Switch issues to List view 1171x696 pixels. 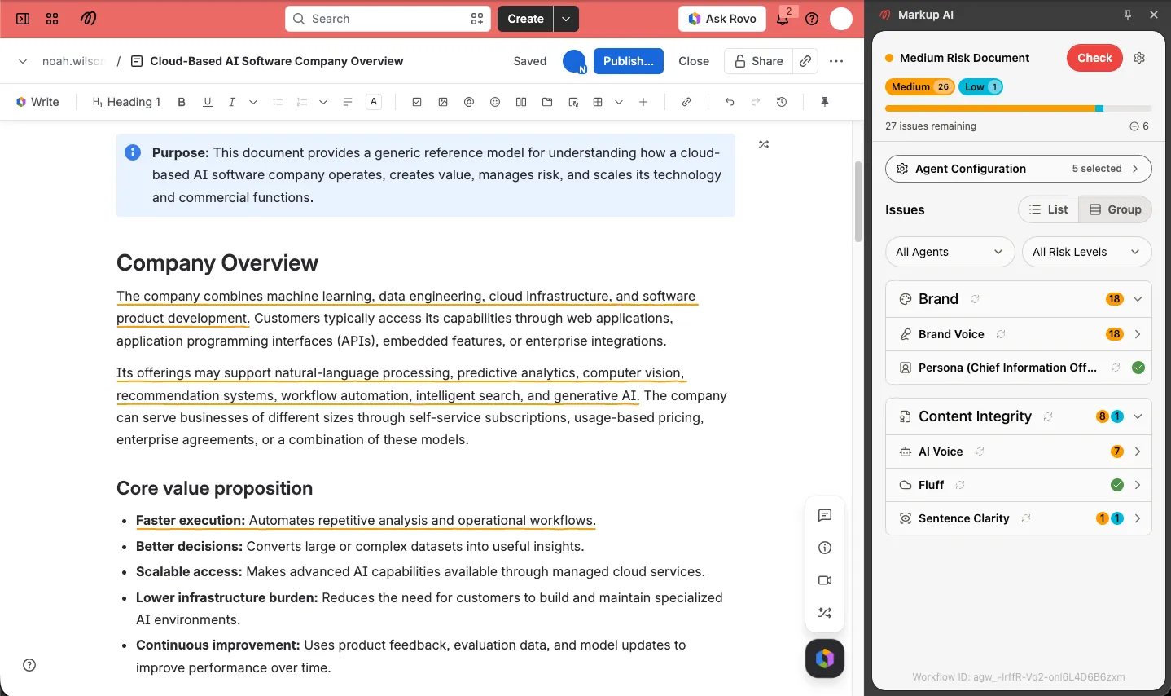tap(1049, 209)
